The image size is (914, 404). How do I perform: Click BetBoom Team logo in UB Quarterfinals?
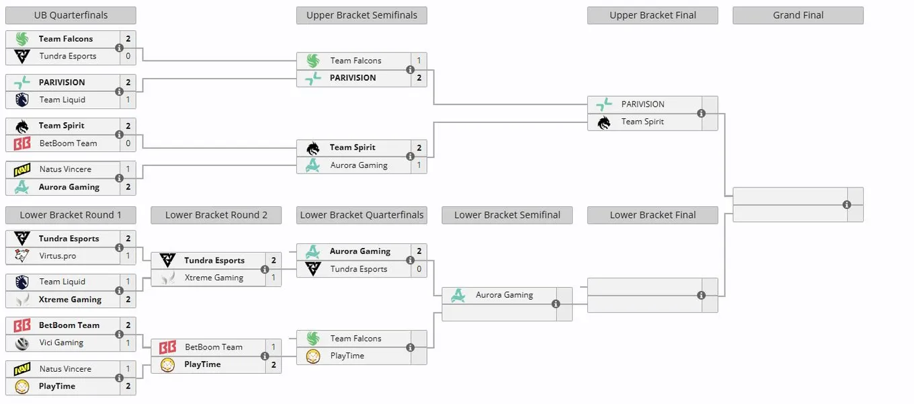pyautogui.click(x=22, y=143)
